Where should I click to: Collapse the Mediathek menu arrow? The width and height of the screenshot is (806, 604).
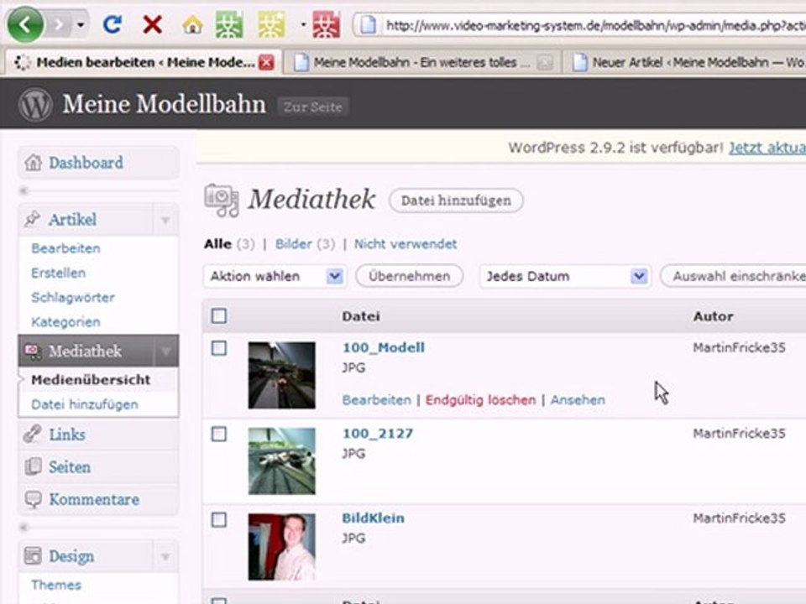(165, 351)
